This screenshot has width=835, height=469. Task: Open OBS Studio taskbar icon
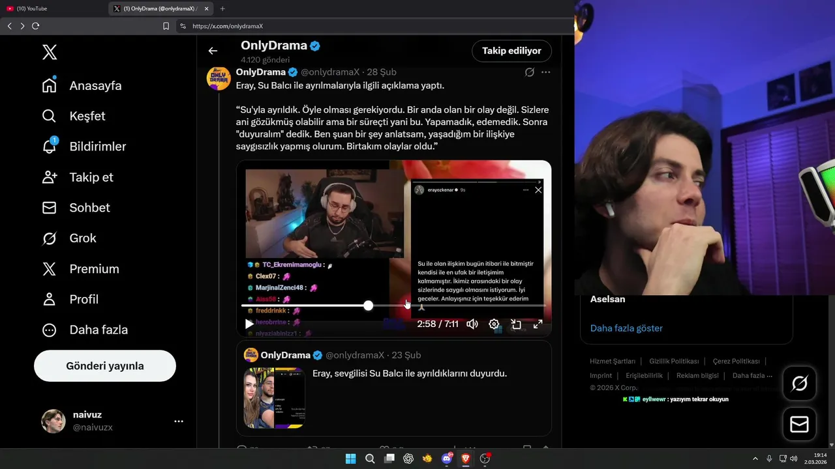(485, 459)
